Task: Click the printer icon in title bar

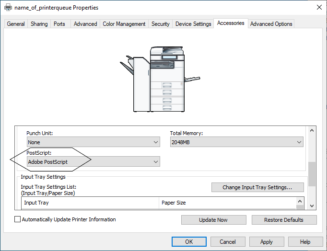Action: (x=8, y=7)
